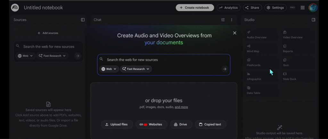Screen dimensions: 328x139
Task: Open the 'and more' link
Action: [181, 107]
